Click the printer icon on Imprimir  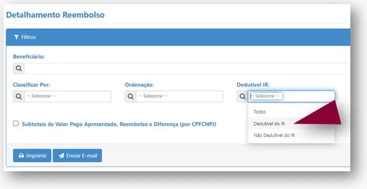[21, 156]
